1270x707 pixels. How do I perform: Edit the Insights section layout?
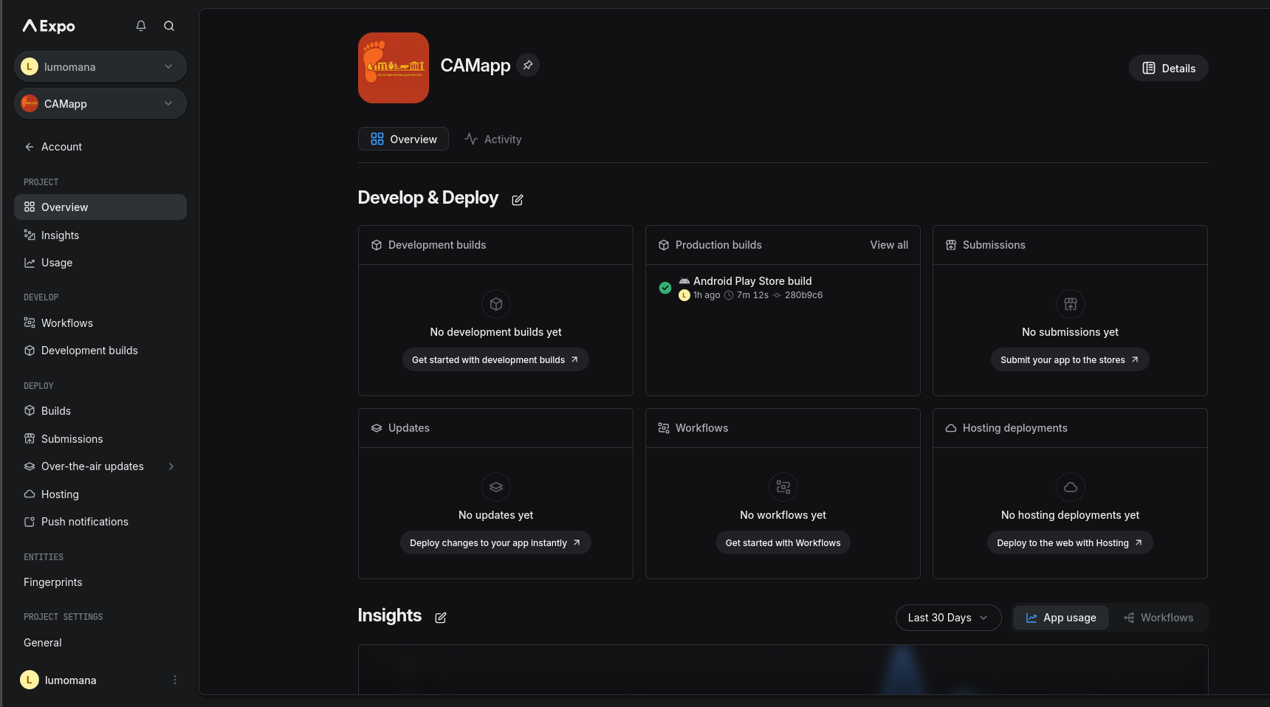click(441, 618)
